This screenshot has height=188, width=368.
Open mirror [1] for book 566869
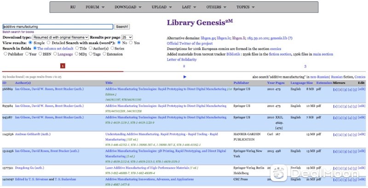[335, 89]
